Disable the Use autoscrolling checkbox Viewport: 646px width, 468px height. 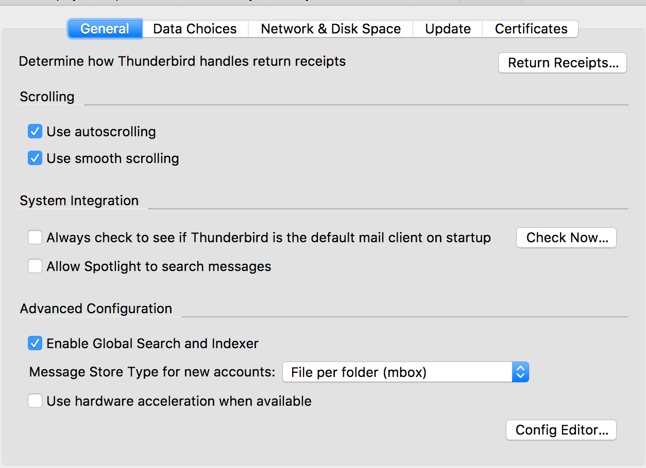click(35, 132)
